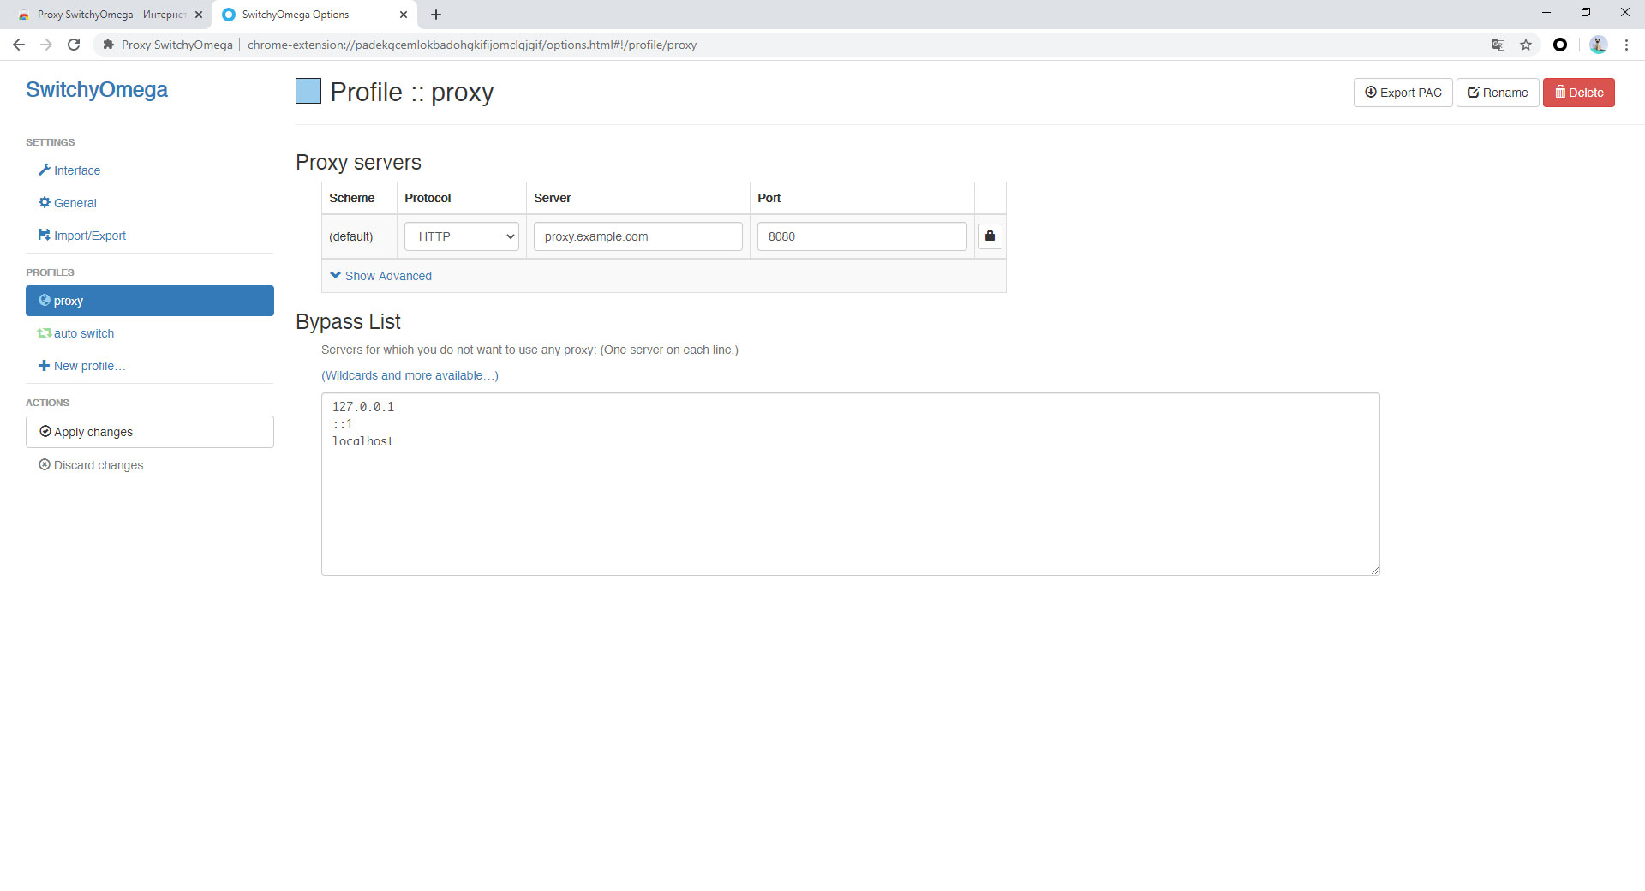1645x891 pixels.
Task: Open the Interface settings
Action: [69, 170]
